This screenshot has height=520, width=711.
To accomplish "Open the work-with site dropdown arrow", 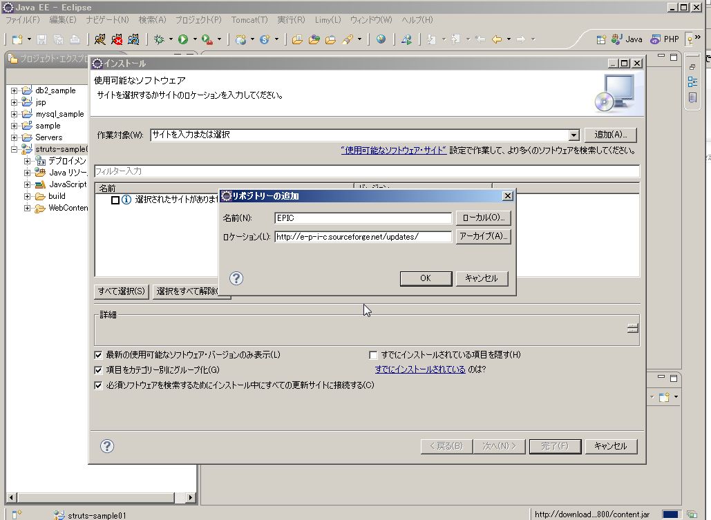I will 574,135.
